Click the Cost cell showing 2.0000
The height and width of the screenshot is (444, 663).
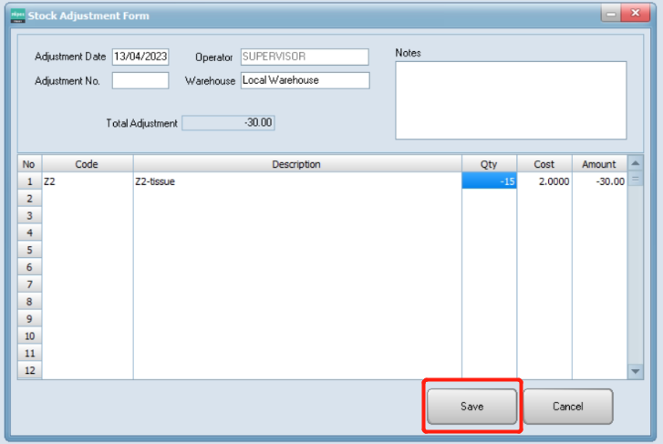point(544,181)
